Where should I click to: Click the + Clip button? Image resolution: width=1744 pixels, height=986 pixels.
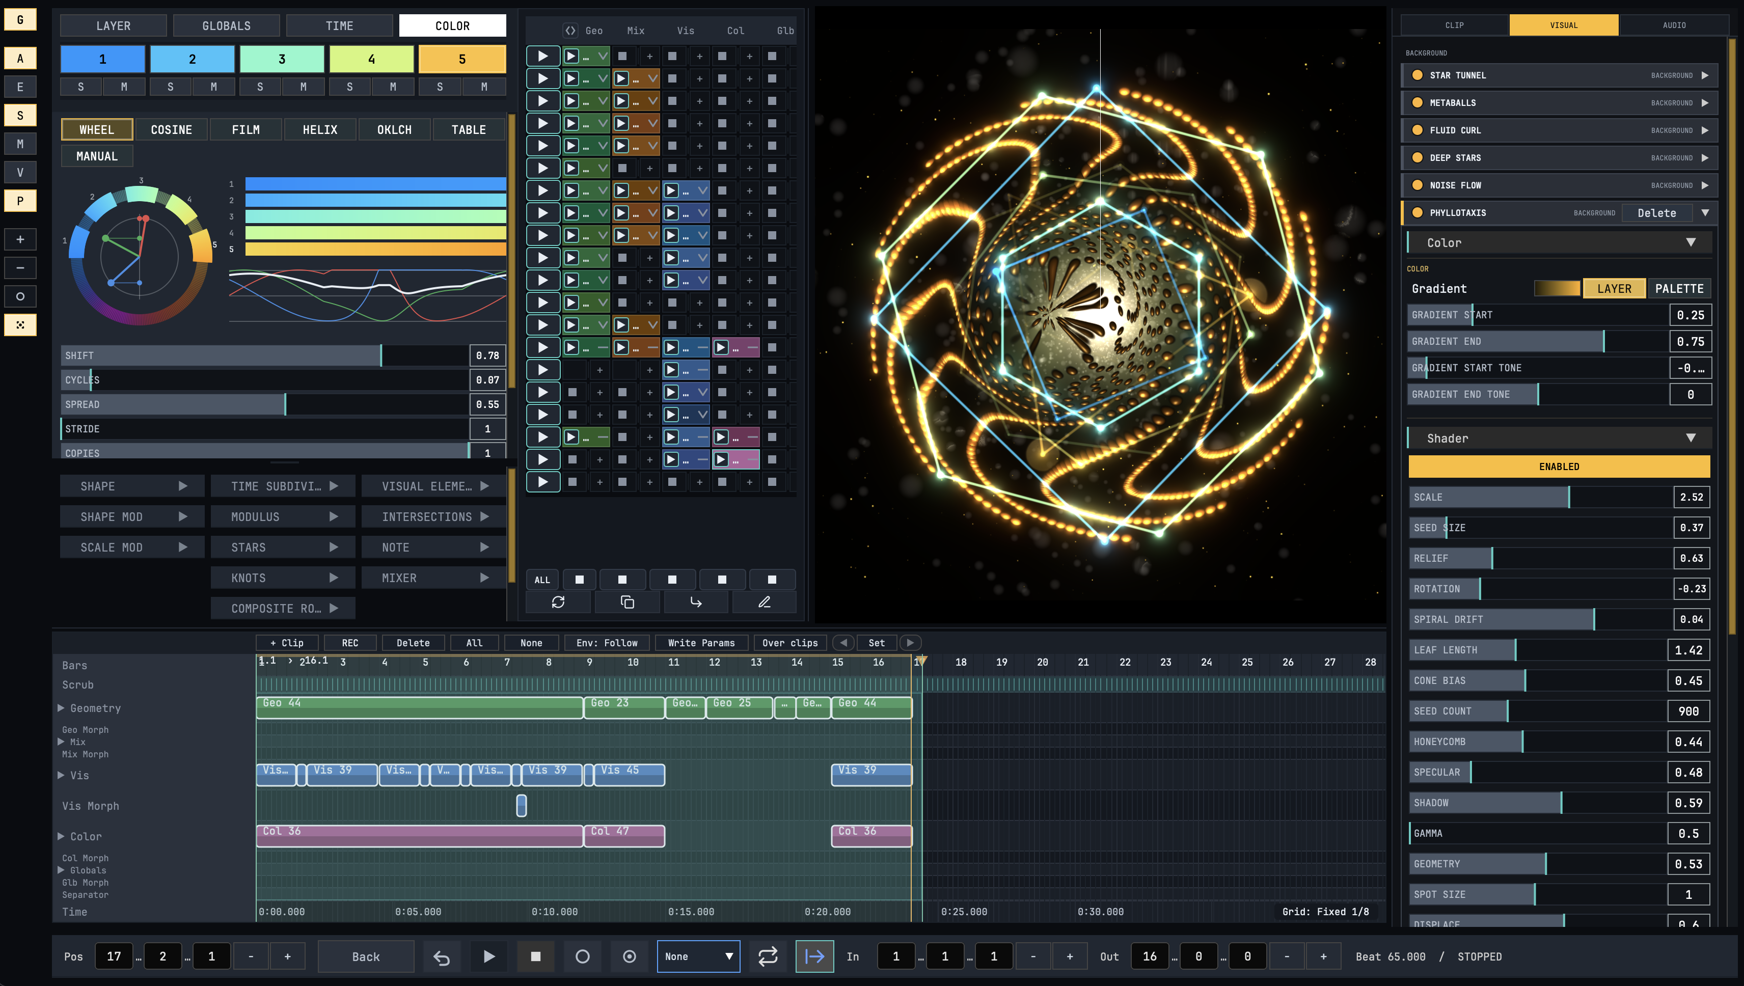[286, 643]
